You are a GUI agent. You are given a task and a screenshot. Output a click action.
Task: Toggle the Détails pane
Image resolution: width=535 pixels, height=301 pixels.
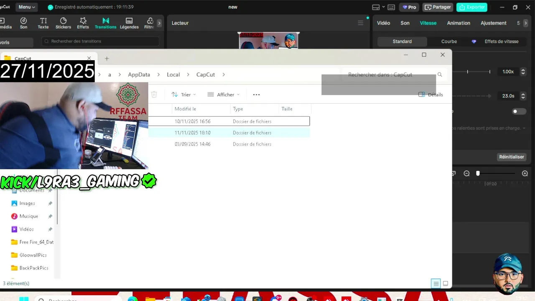[x=431, y=94]
